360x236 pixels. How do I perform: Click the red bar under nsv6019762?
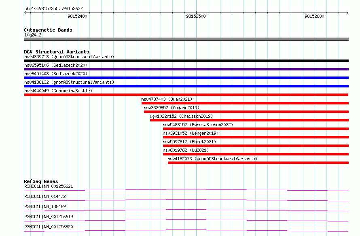click(x=256, y=154)
